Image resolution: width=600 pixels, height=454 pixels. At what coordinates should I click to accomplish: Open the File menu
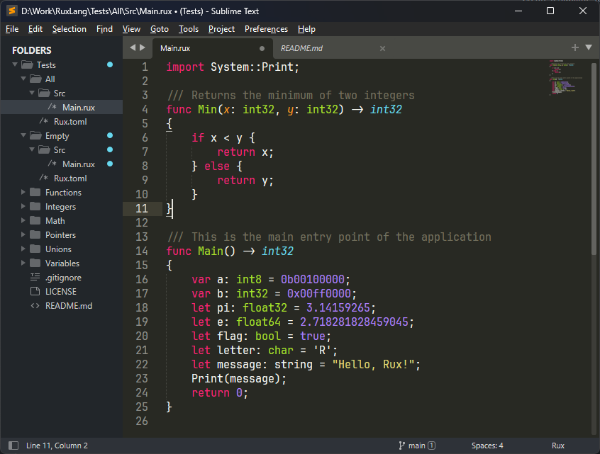pos(12,29)
